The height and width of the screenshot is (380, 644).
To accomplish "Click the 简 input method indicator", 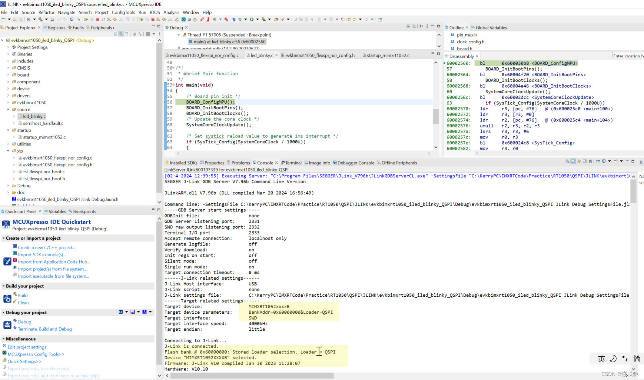I will [637, 359].
